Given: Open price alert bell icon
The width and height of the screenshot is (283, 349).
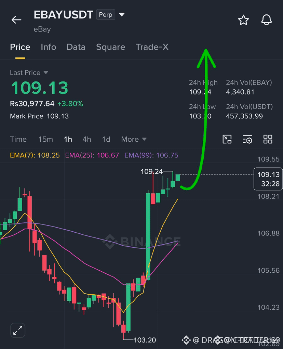Looking at the screenshot, I should click(266, 20).
